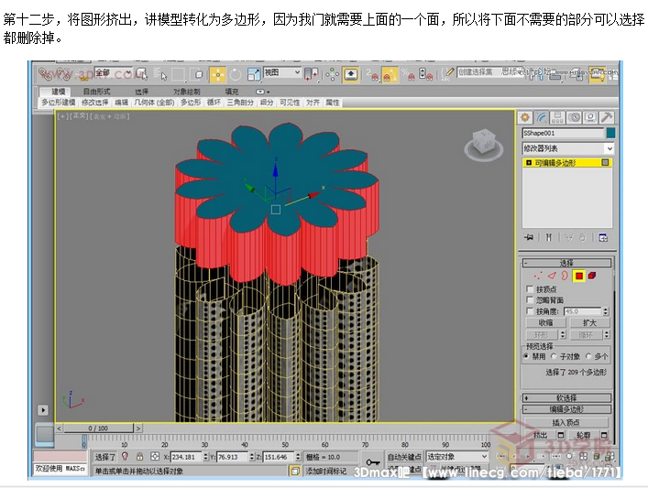Select Edge sub-object level icon
The image size is (648, 488).
pyautogui.click(x=552, y=276)
